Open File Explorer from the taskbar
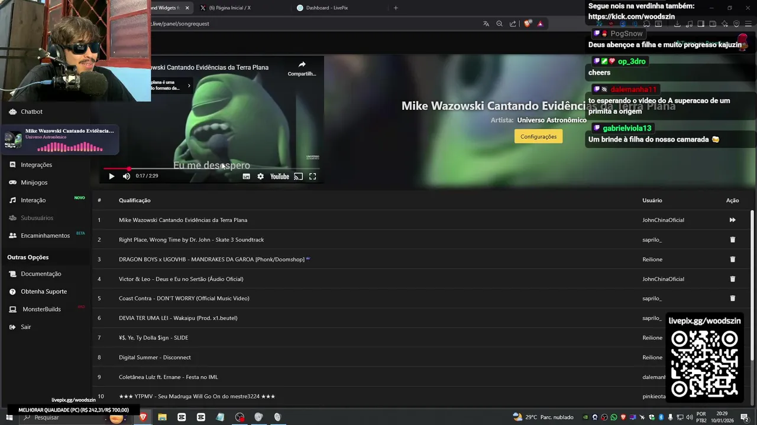 click(162, 417)
